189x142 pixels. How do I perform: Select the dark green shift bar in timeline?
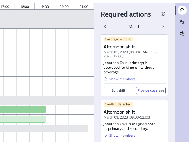tap(23, 110)
